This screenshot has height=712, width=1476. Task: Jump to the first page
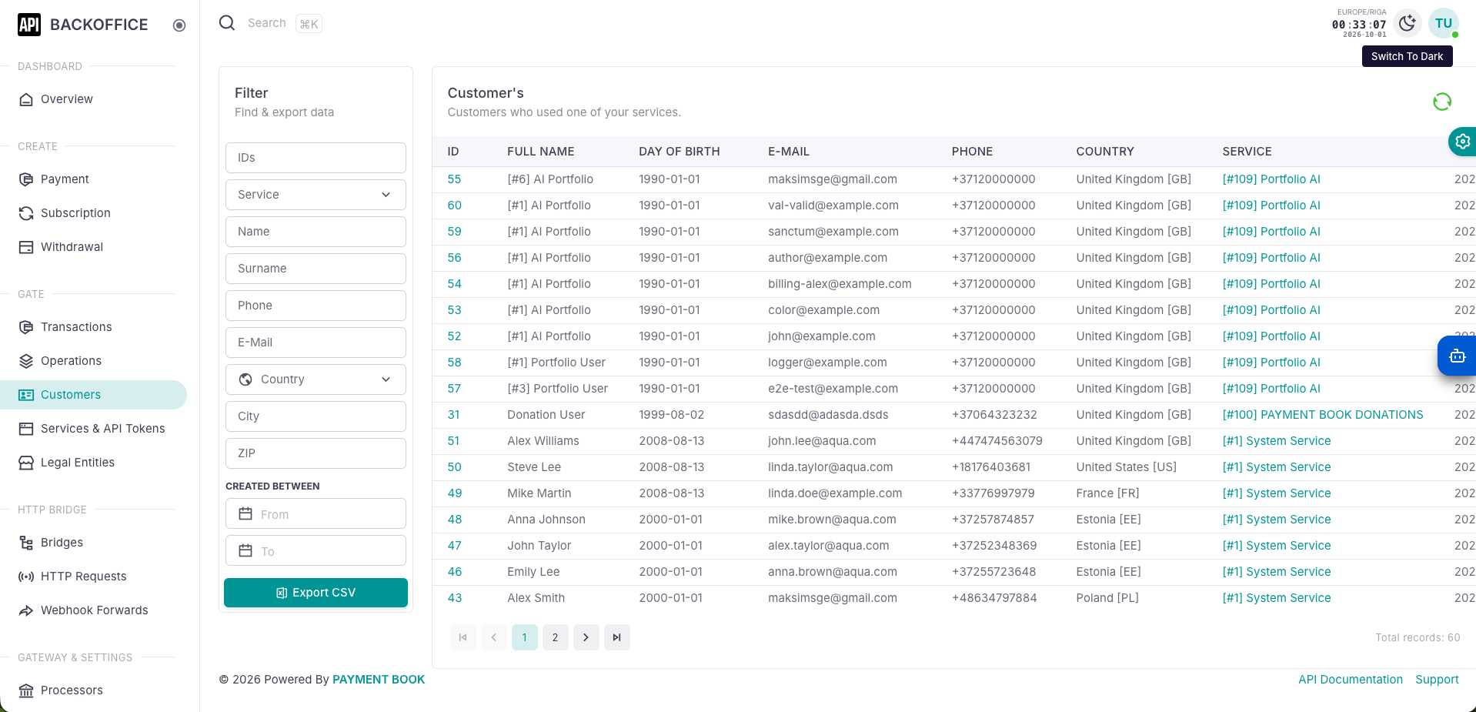tap(463, 637)
